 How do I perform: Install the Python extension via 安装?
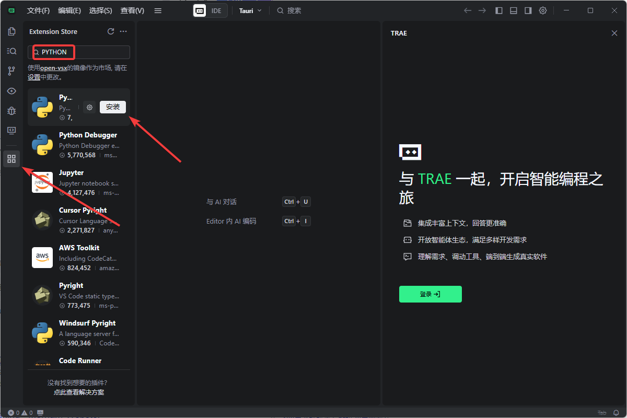[113, 107]
